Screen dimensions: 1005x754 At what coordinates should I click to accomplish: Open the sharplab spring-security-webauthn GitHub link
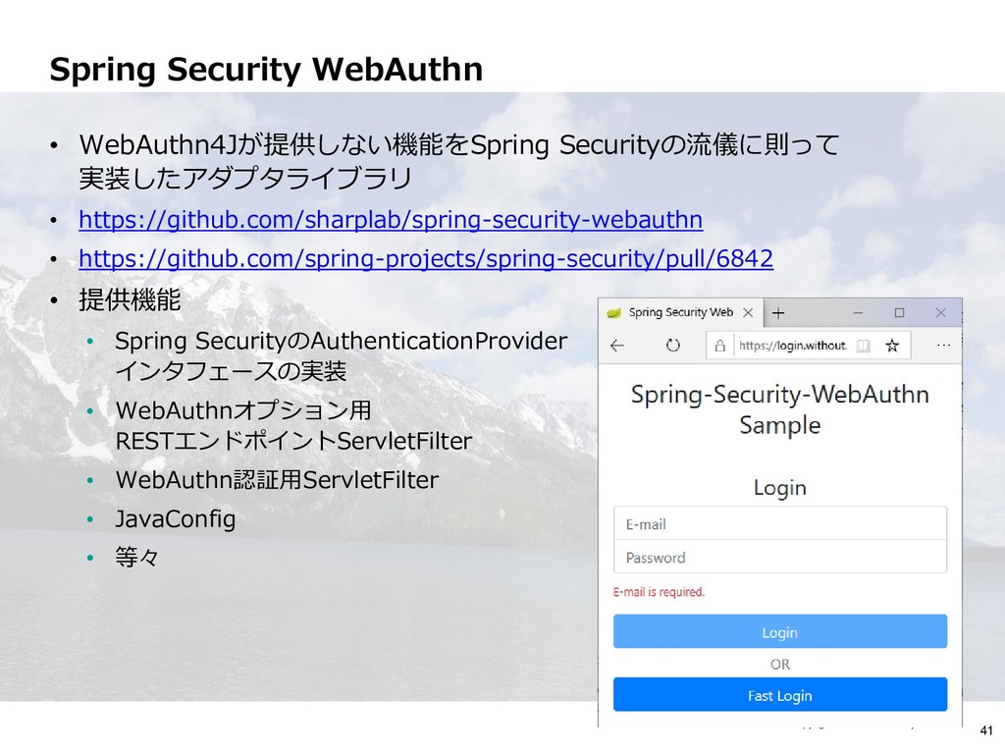[x=391, y=220]
